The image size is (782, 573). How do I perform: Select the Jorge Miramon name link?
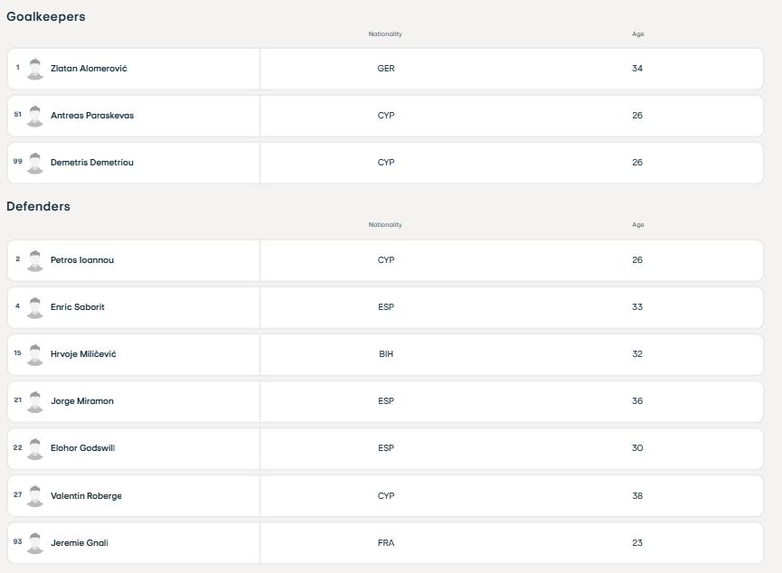pos(82,401)
